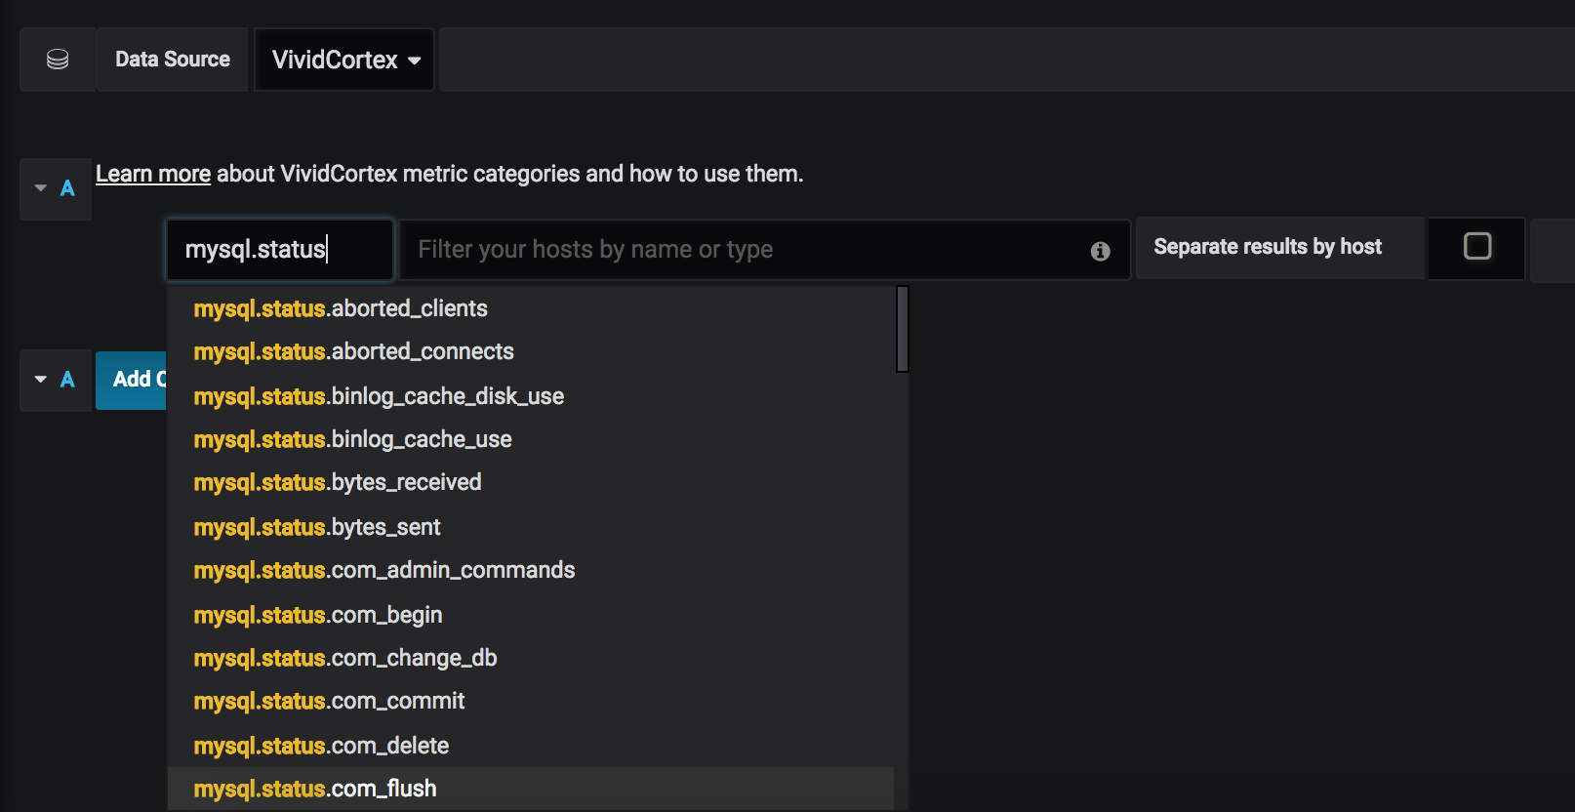1575x812 pixels.
Task: Click the blue Add button
Action: click(x=133, y=379)
